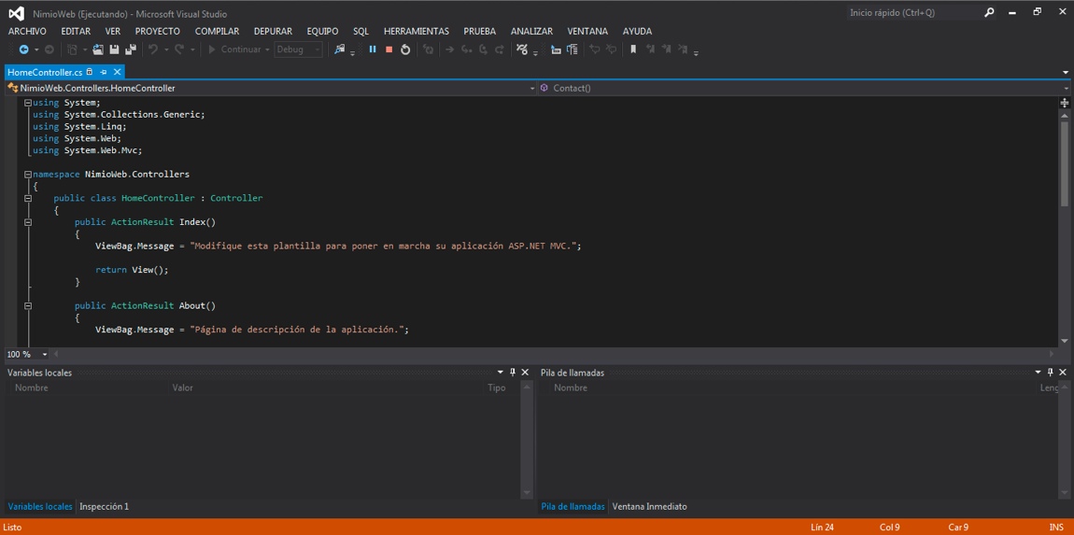The width and height of the screenshot is (1074, 535).
Task: Click the Redo arrow icon
Action: (178, 49)
